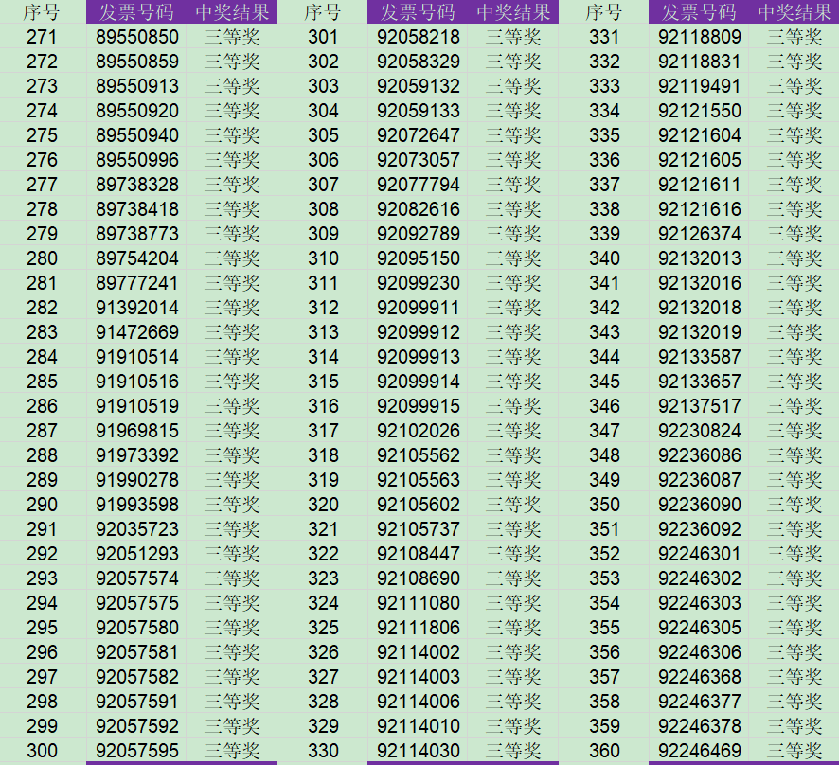Viewport: 839px width, 765px height.
Task: Click invoice number 92119491
Action: point(700,86)
